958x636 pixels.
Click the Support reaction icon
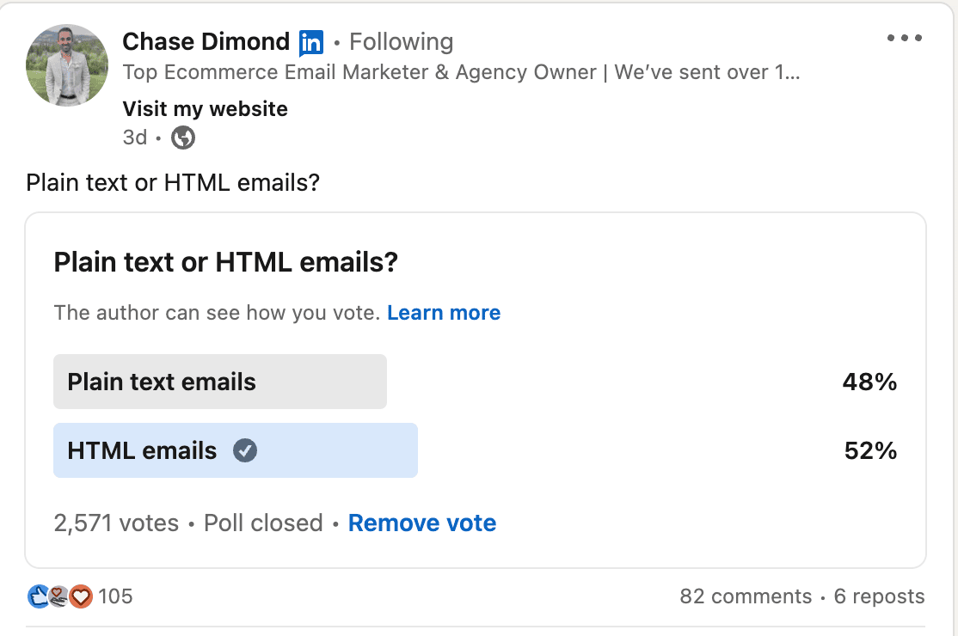tap(57, 596)
